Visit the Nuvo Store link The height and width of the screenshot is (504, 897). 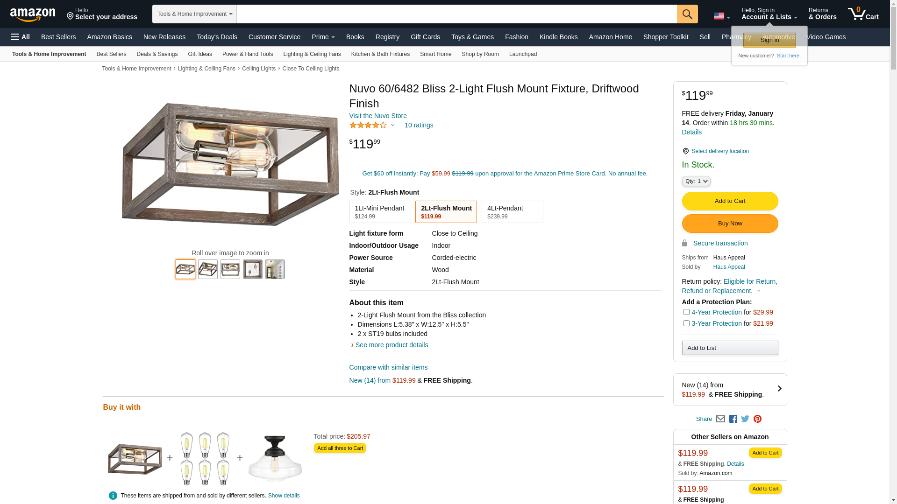(378, 116)
